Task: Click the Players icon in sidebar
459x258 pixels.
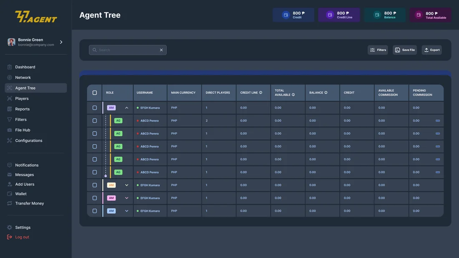Action: [9, 99]
